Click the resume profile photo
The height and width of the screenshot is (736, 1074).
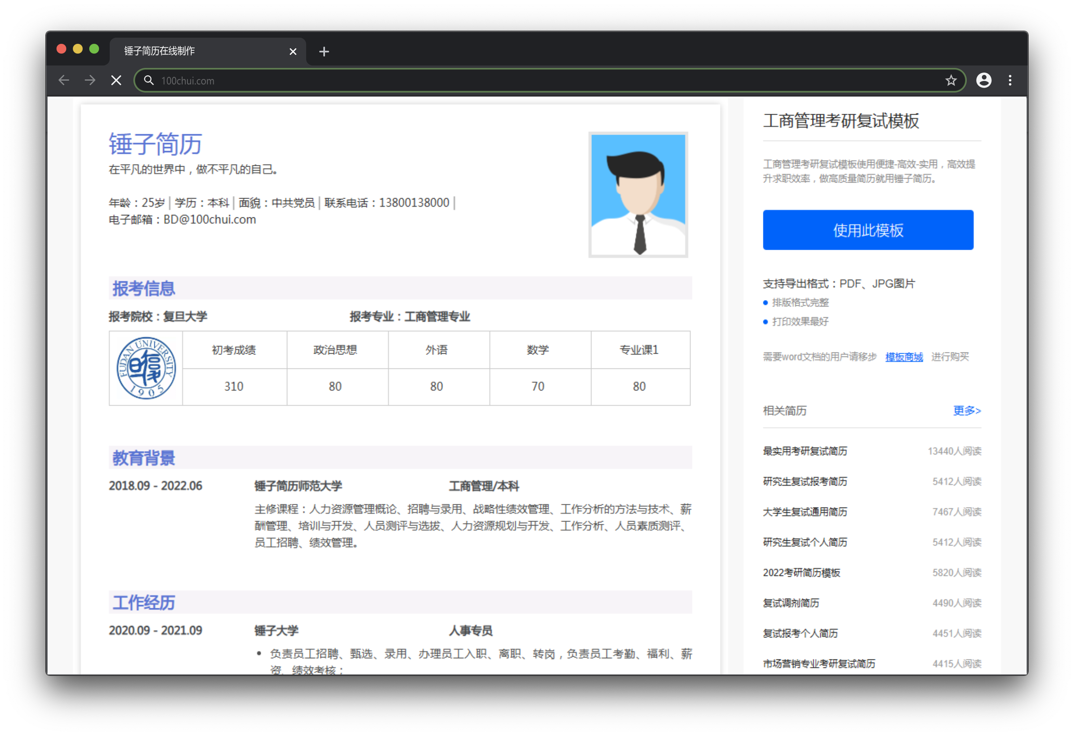pos(638,194)
